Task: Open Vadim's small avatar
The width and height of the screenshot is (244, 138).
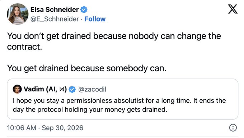Action: [x=17, y=89]
